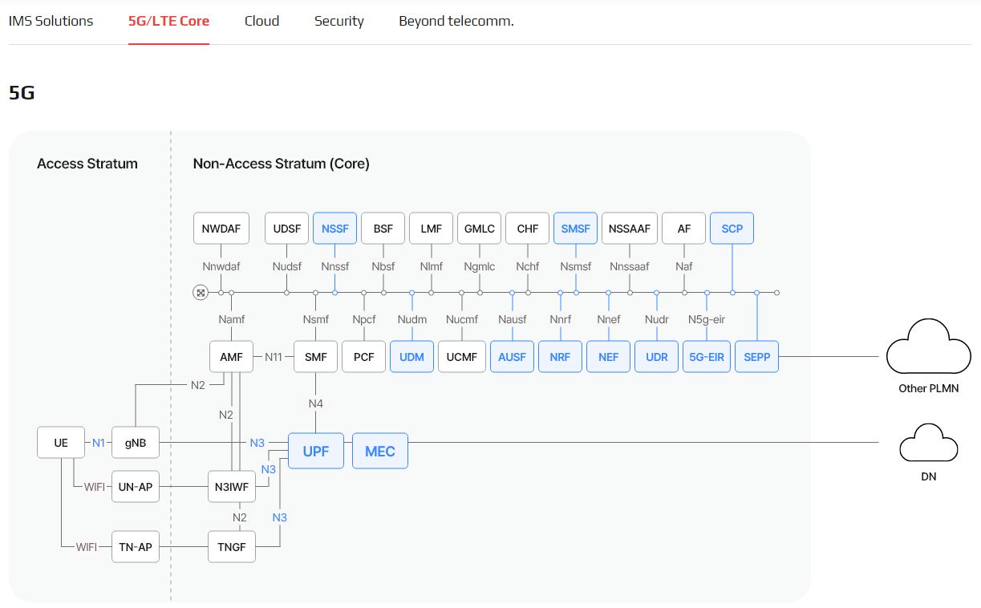This screenshot has width=981, height=608.
Task: Select the 5G/LTE Core tab
Action: point(168,21)
